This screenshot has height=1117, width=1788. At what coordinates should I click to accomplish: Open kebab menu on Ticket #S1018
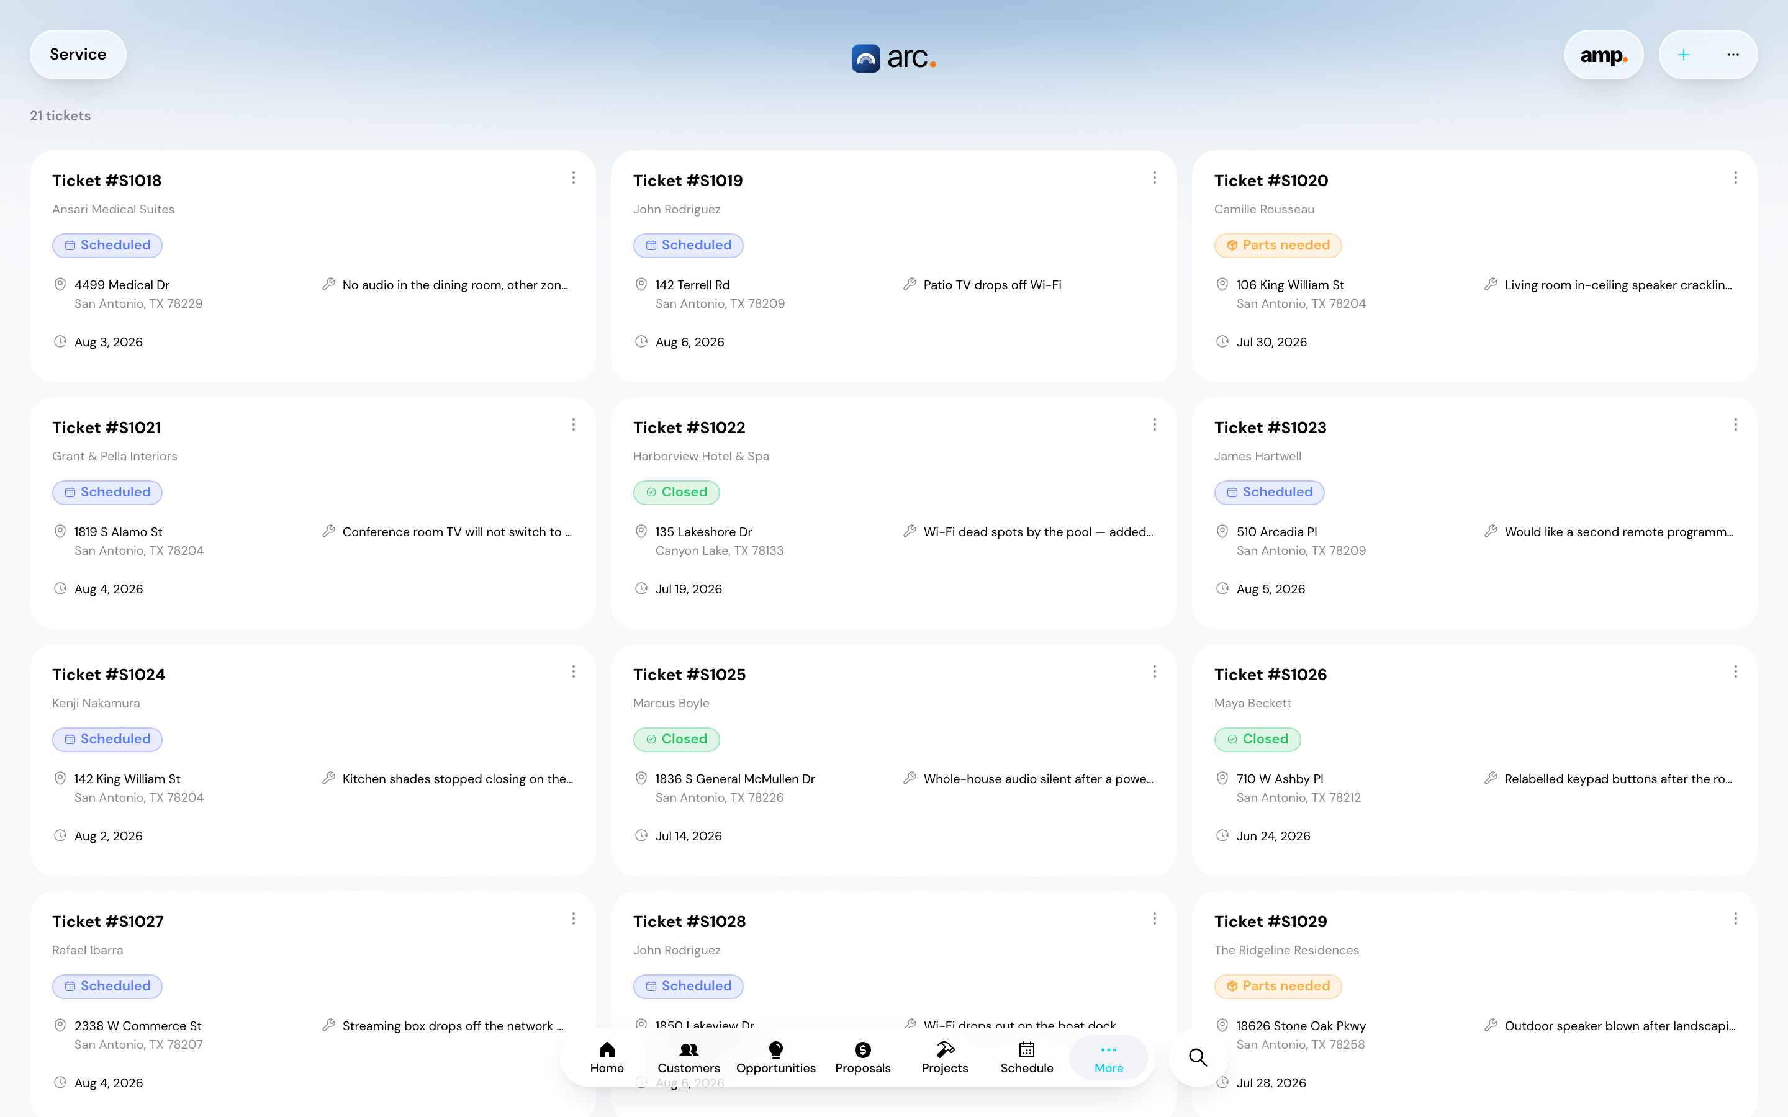pyautogui.click(x=574, y=178)
